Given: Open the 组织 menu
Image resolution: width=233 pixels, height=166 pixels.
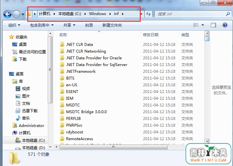Looking at the screenshot, I should (x=14, y=25).
